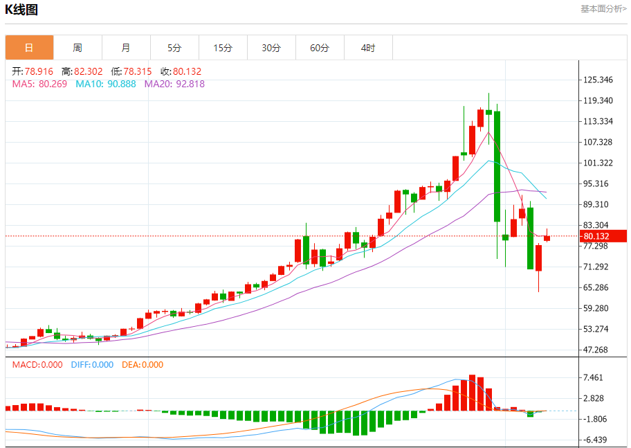Click the K线图 panel title
This screenshot has width=631, height=448.
(22, 10)
